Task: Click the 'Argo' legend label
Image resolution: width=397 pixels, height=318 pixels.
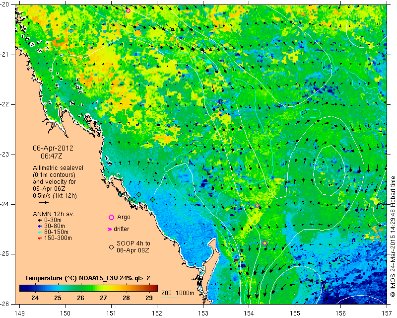Action: click(124, 217)
